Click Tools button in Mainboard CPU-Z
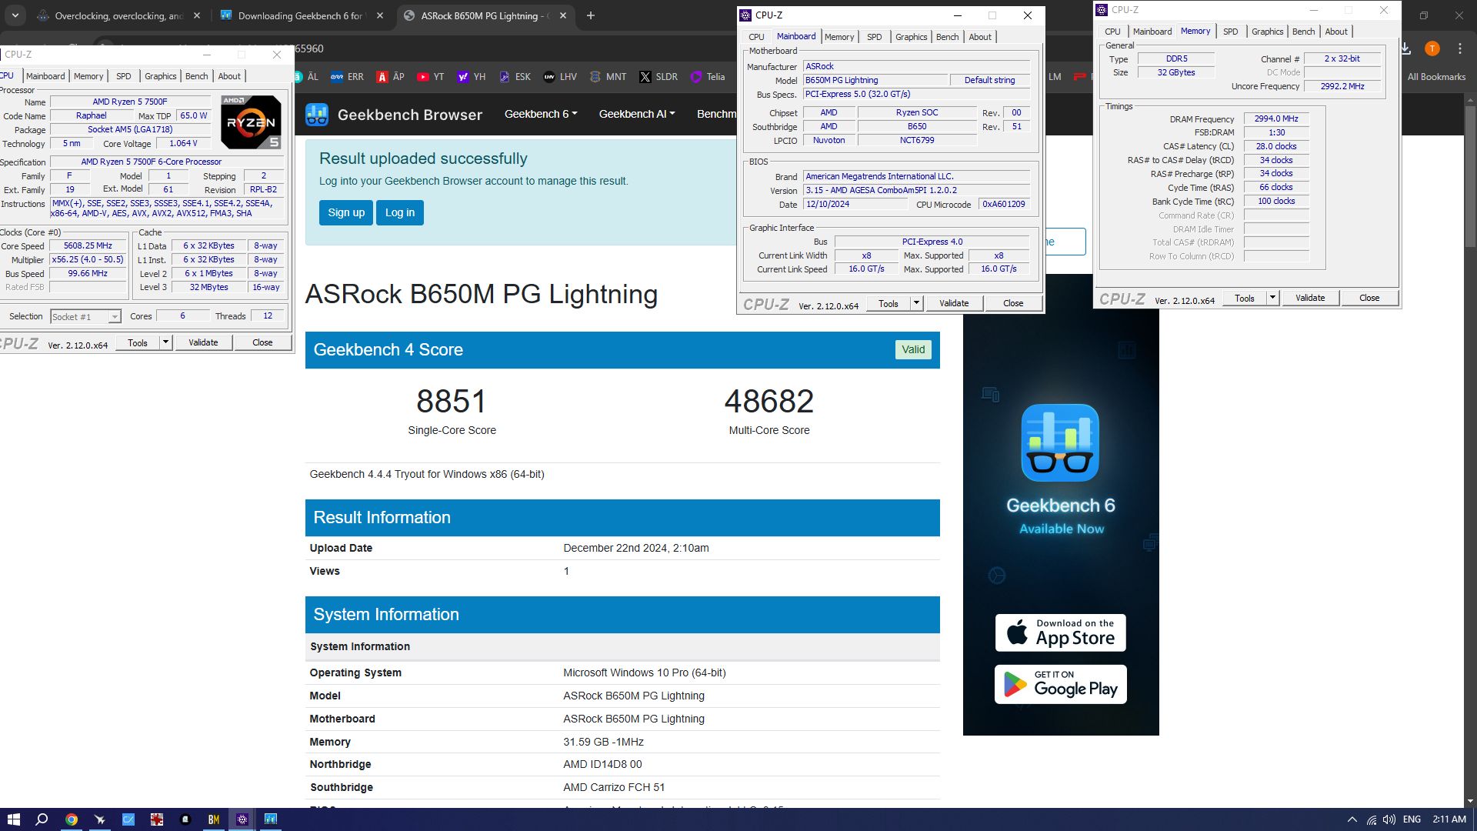Screen dimensions: 1477x831 pyautogui.click(x=889, y=303)
